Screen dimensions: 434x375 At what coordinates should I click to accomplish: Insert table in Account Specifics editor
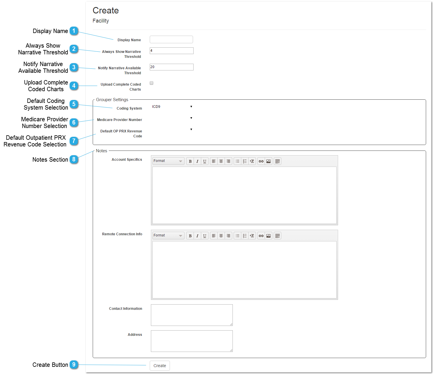click(278, 161)
